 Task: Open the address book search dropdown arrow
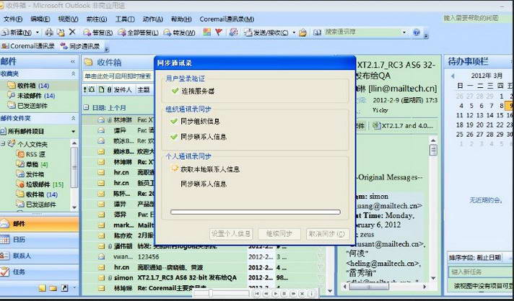[x=404, y=32]
